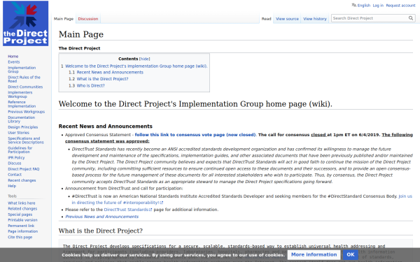Open Special pages tool link
The image size is (420, 262).
pyautogui.click(x=20, y=214)
